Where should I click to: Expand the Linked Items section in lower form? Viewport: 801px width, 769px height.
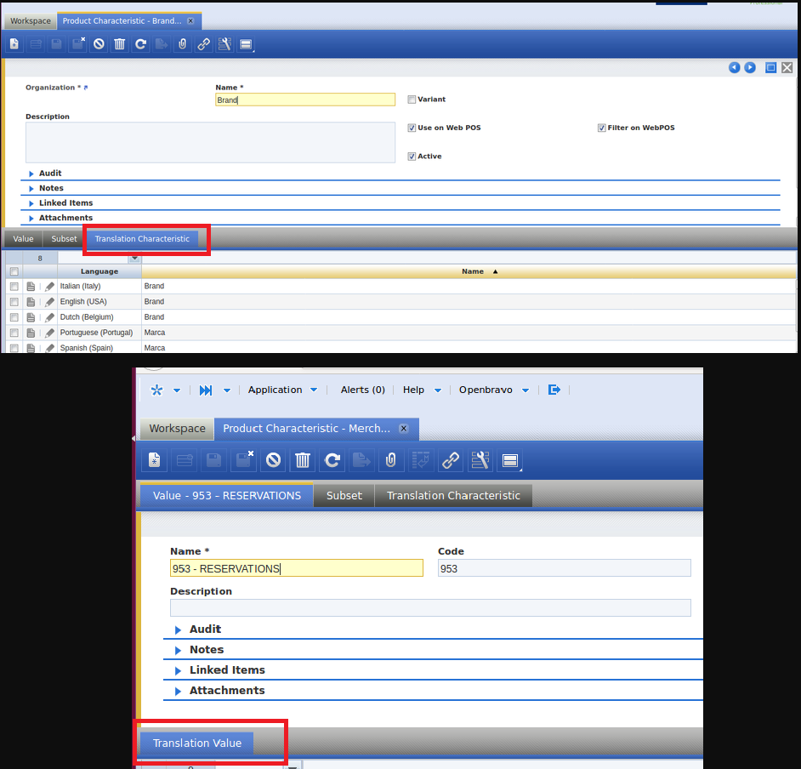pos(226,670)
